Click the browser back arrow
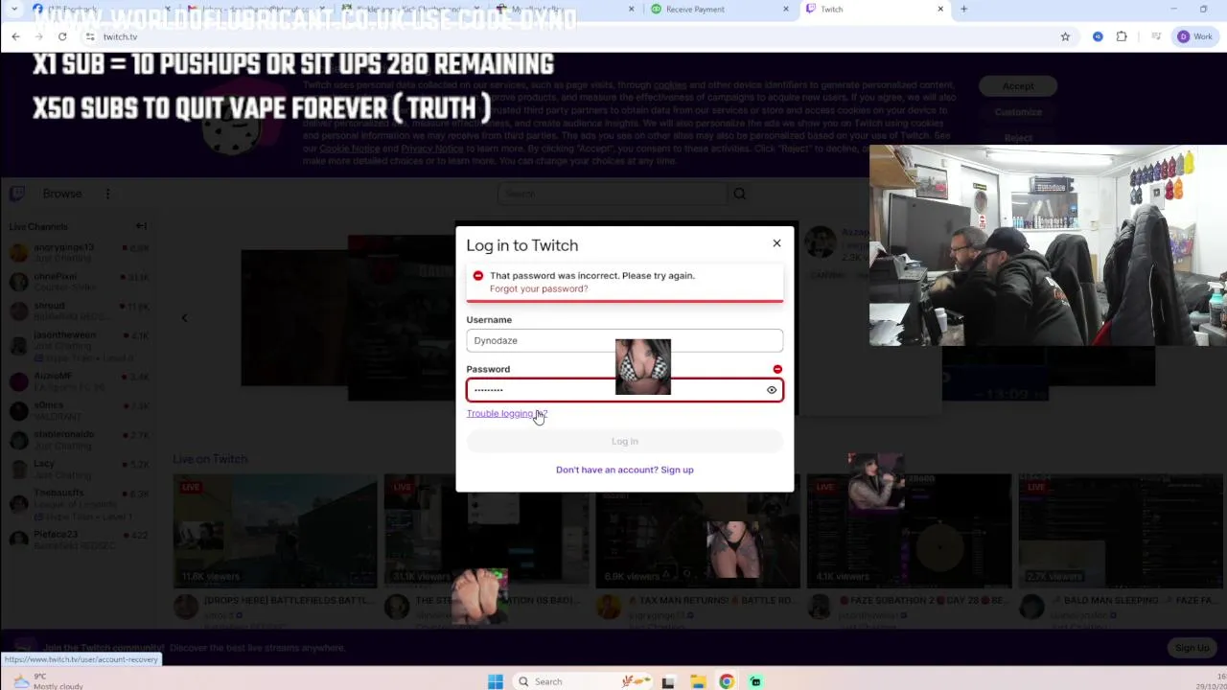Screen dimensions: 1227x690 (15, 36)
